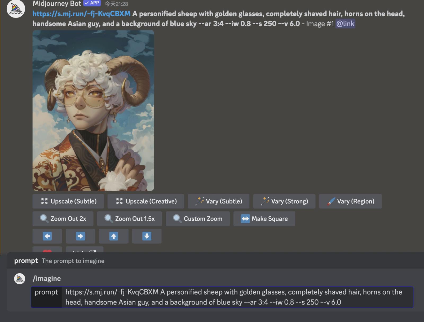Pan image left with left arrow

pyautogui.click(x=47, y=236)
